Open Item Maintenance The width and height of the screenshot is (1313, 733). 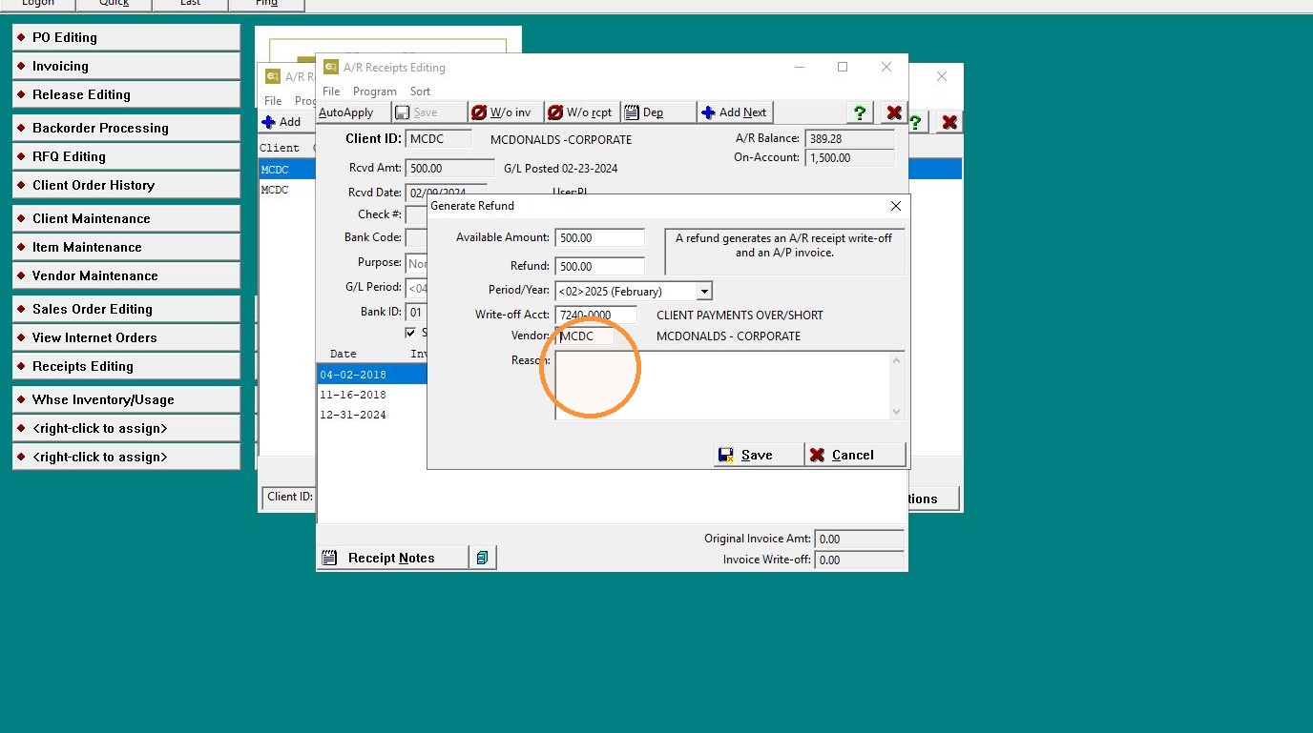point(126,247)
